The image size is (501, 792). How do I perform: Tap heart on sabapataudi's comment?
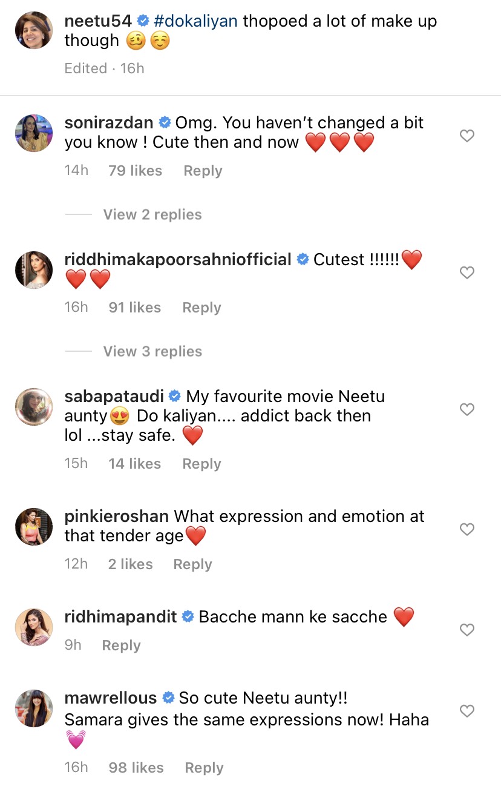point(467,410)
